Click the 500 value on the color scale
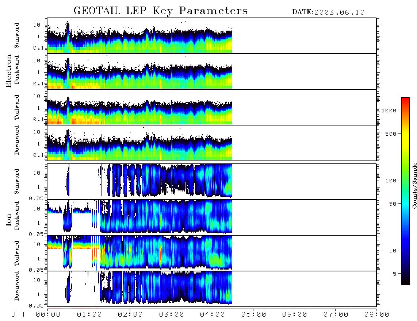Viewport: 417px width, 321px height. (391, 134)
